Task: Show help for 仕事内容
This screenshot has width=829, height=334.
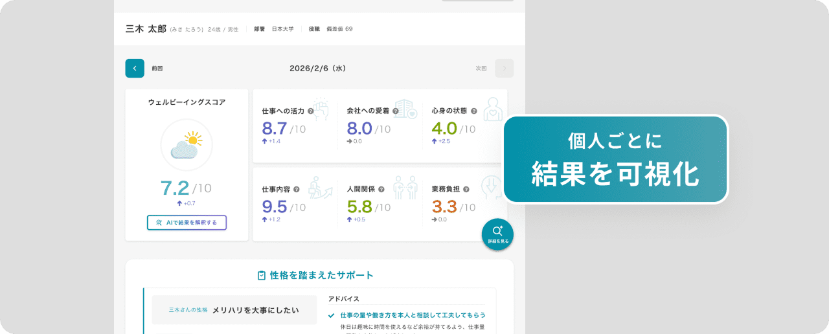Action: coord(297,190)
